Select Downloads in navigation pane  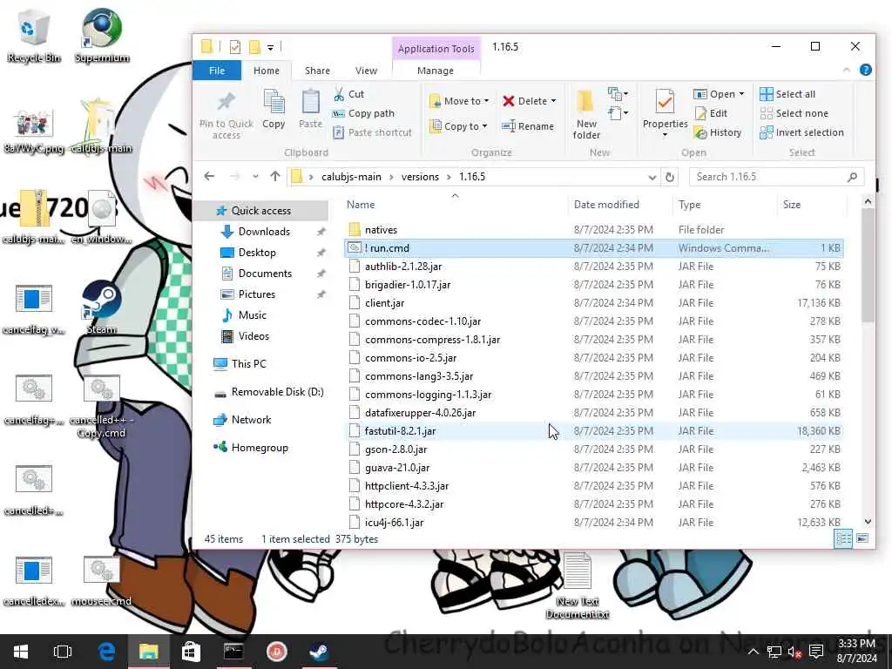coord(264,232)
